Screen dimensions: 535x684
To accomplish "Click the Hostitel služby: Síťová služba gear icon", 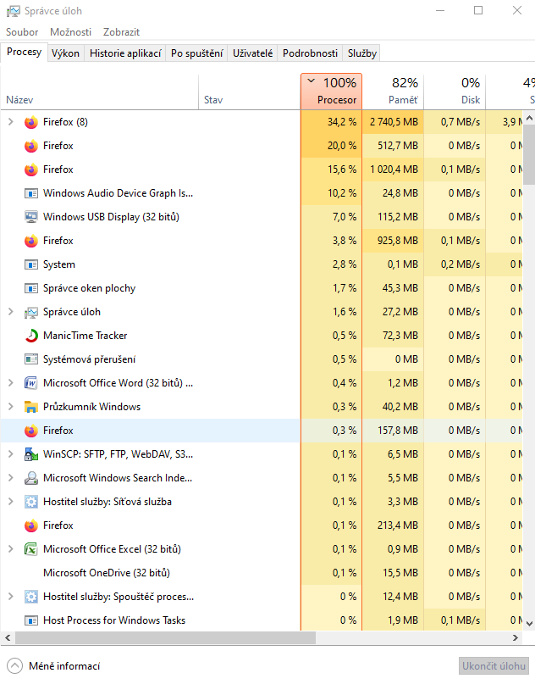I will pyautogui.click(x=31, y=502).
